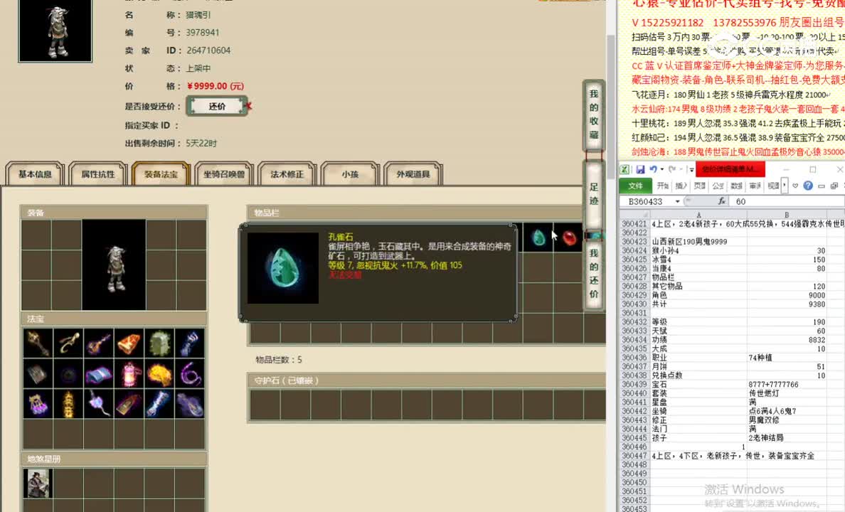Image resolution: width=845 pixels, height=512 pixels.
Task: Select Excel column B header
Action: tap(786, 215)
